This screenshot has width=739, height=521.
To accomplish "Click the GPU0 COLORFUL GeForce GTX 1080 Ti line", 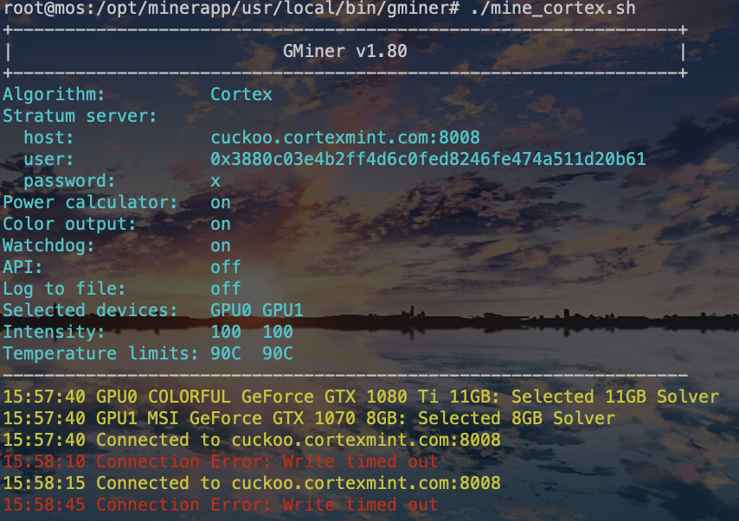I will (361, 397).
